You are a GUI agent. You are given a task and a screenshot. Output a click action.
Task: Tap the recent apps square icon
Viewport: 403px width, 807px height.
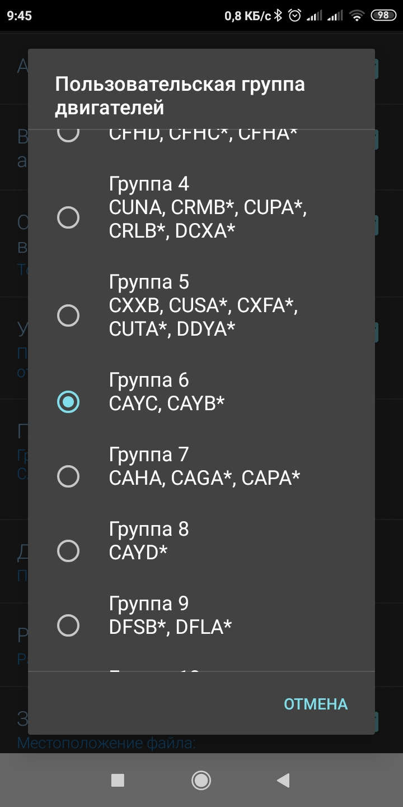[118, 780]
